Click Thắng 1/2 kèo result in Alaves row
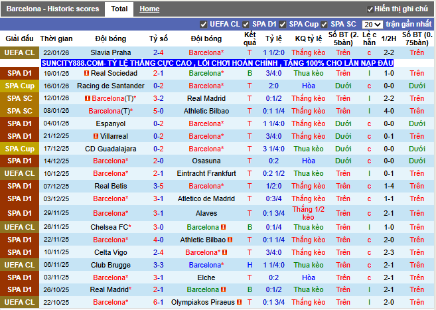436x310 pixels. coord(309,213)
